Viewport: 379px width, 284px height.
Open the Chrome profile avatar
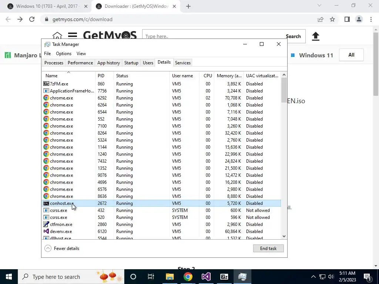pos(359,19)
